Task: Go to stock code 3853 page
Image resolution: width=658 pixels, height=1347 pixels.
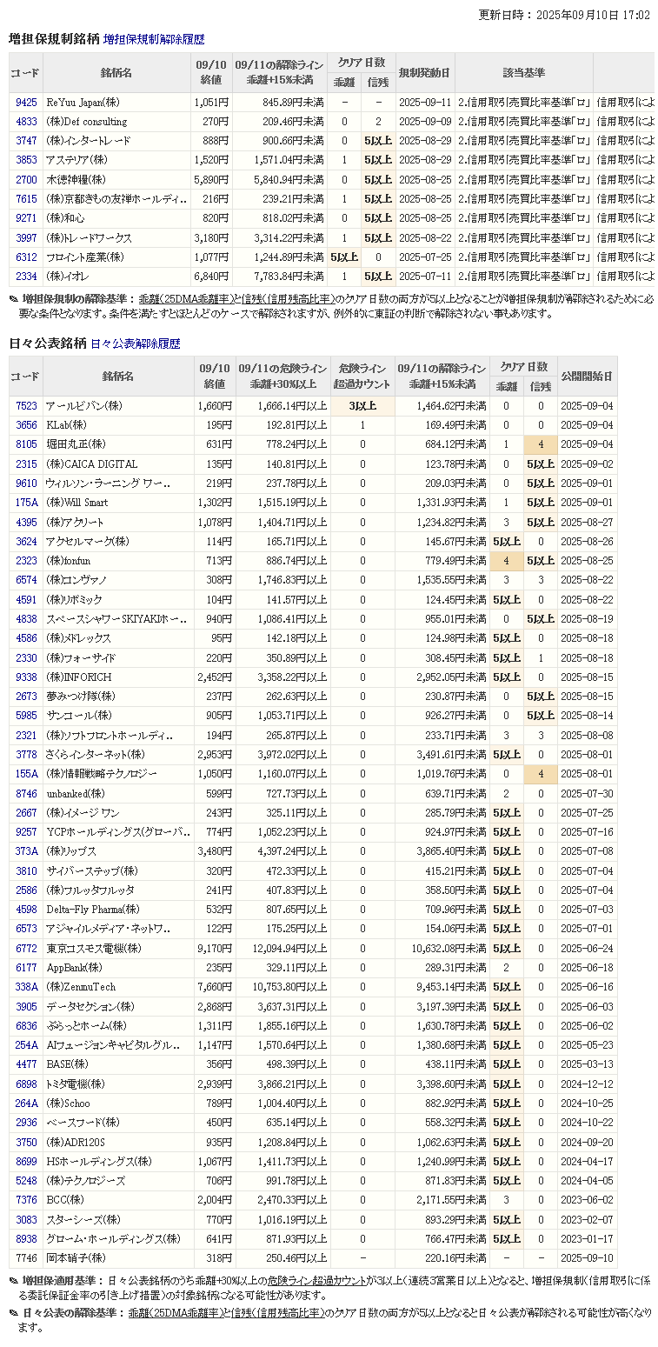Action: click(26, 160)
